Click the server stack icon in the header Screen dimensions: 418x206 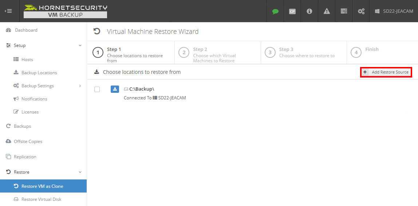pos(344,11)
